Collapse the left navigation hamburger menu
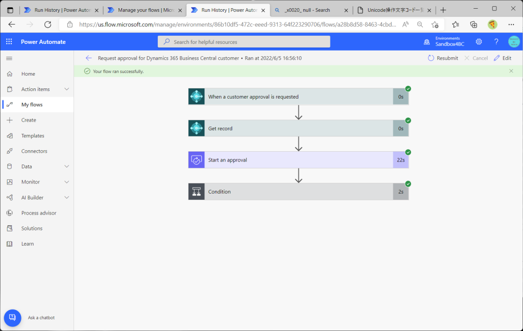The width and height of the screenshot is (523, 331). 9,58
